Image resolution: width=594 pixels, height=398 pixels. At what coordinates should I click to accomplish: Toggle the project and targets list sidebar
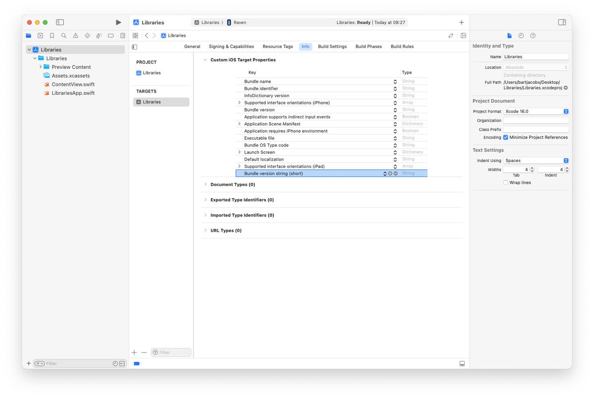pos(135,47)
